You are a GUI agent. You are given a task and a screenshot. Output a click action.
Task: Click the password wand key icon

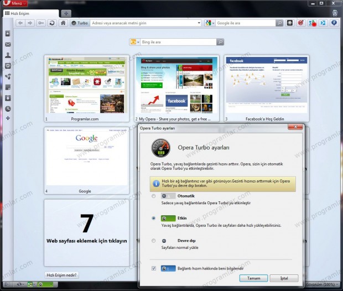coord(41,23)
